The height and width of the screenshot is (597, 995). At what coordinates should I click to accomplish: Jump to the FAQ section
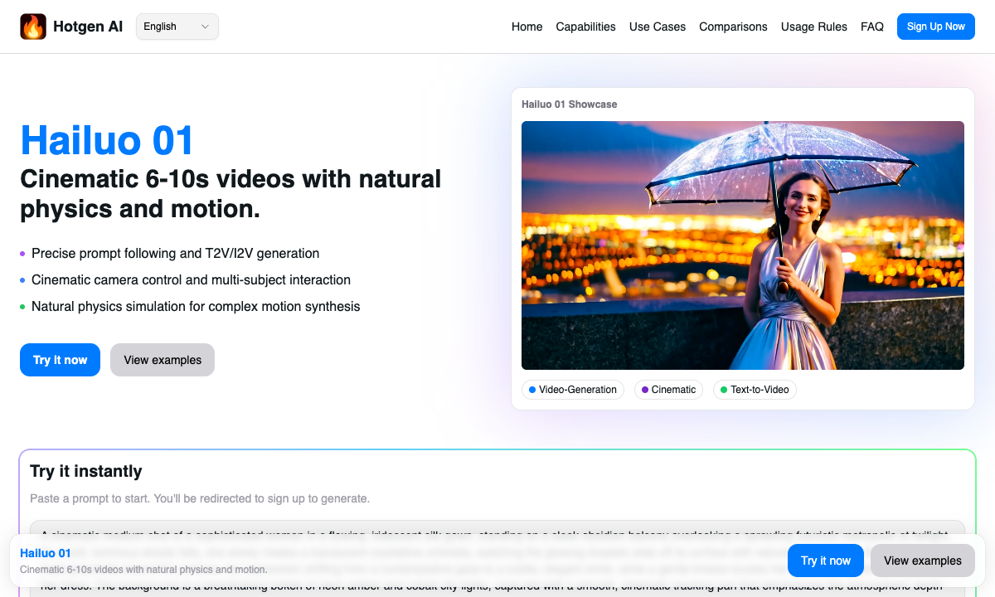(x=871, y=27)
